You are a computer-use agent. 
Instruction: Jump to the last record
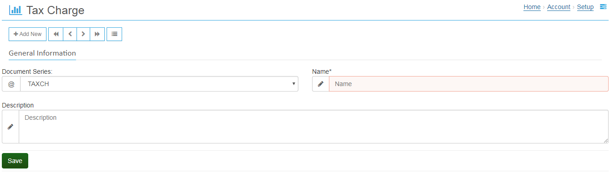pos(97,34)
